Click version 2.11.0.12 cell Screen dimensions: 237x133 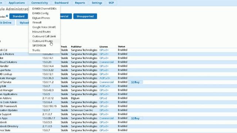point(48,98)
